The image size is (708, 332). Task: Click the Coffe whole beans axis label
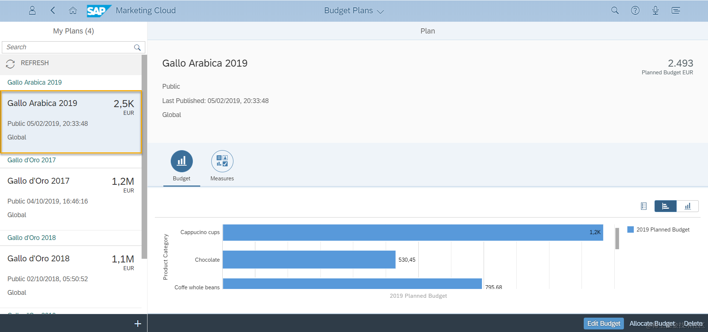coord(197,287)
